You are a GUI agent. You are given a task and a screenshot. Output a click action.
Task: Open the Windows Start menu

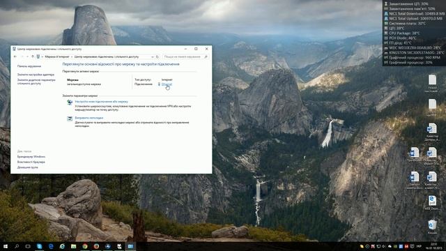6,246
